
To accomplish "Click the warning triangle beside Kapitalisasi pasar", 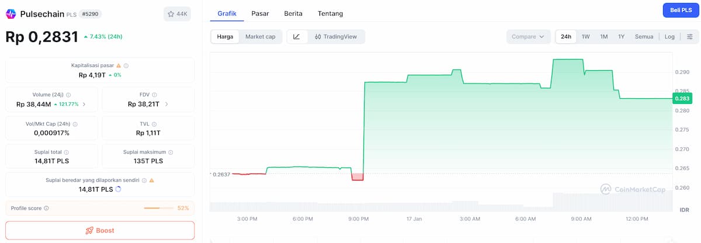I will click(119, 65).
